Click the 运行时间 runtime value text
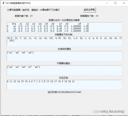 click(64, 92)
